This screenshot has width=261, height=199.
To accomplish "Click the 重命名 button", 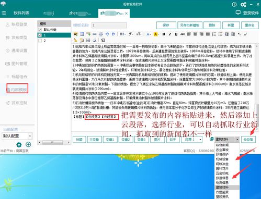I will 250,26.
